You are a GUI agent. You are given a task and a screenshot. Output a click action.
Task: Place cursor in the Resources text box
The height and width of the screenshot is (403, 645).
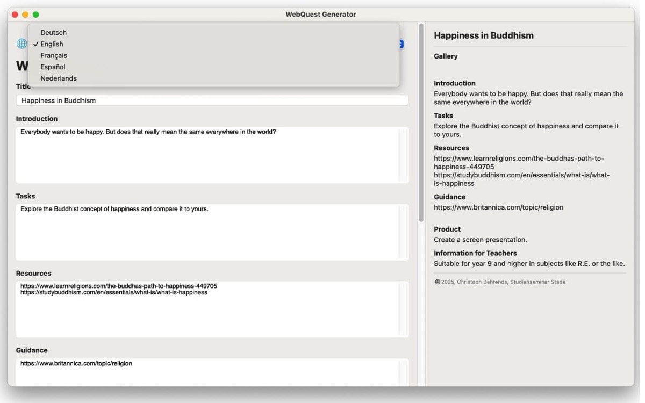pos(212,310)
